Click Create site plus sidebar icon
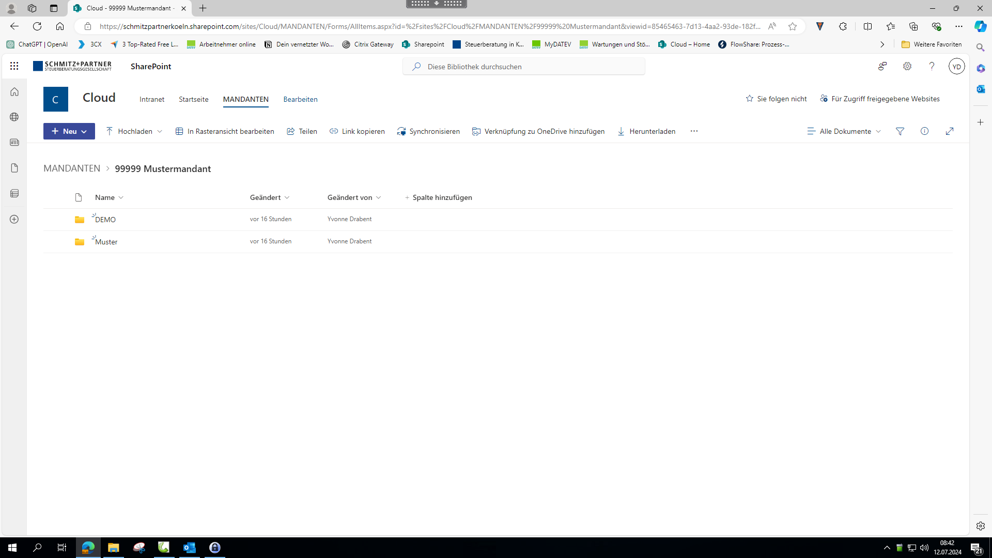Image resolution: width=992 pixels, height=558 pixels. click(14, 219)
